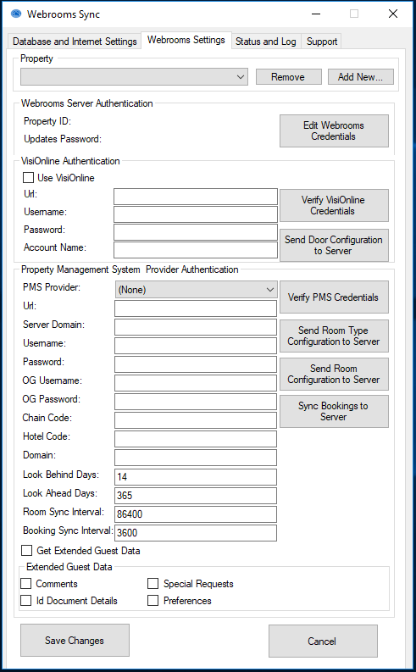Click the Webrooms Sync app icon in title bar
This screenshot has width=416, height=672.
pyautogui.click(x=16, y=14)
